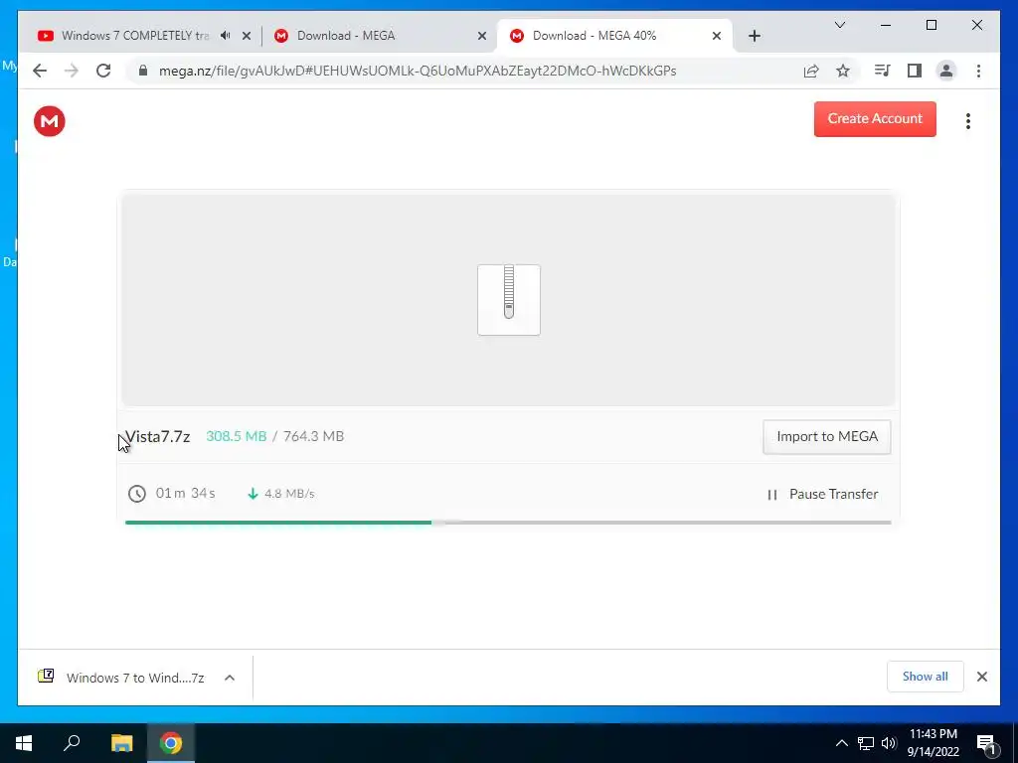The height and width of the screenshot is (763, 1018).
Task: Minimize the Chrome window
Action: point(886,25)
